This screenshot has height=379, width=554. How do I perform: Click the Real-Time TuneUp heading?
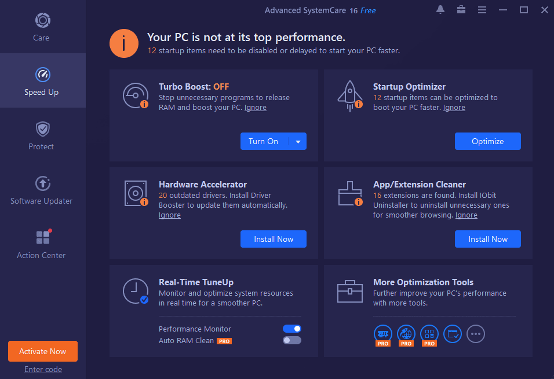(196, 282)
